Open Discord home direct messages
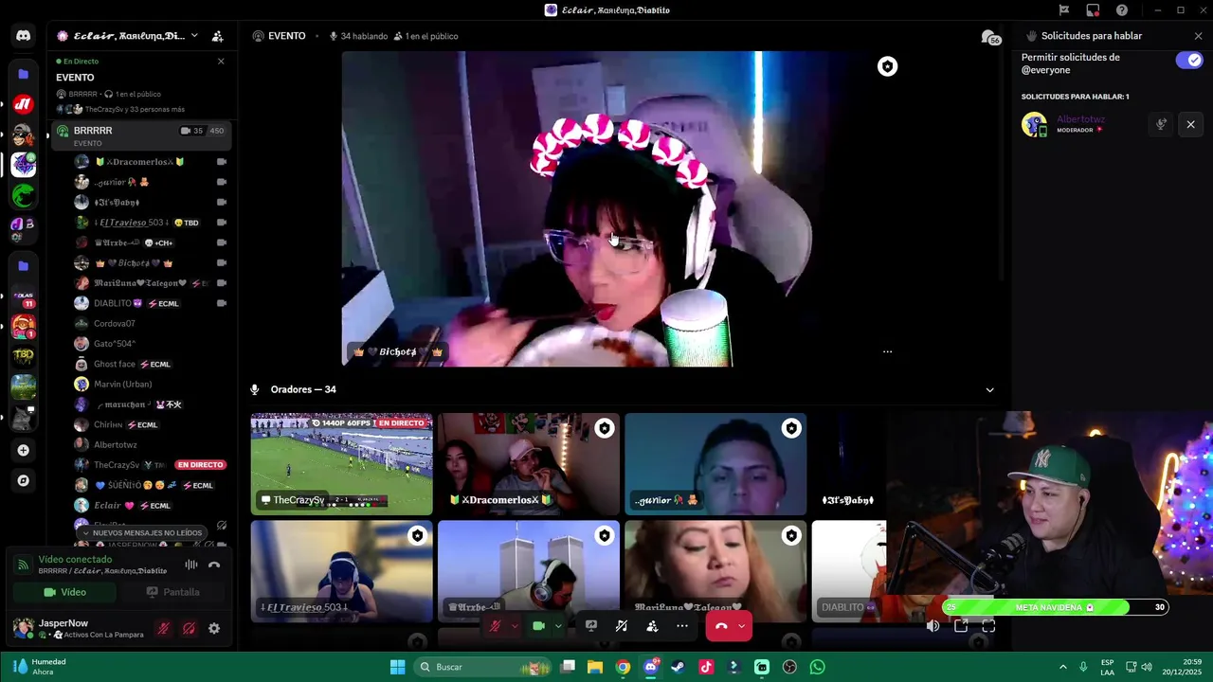Viewport: 1213px width, 682px height. pos(24,36)
